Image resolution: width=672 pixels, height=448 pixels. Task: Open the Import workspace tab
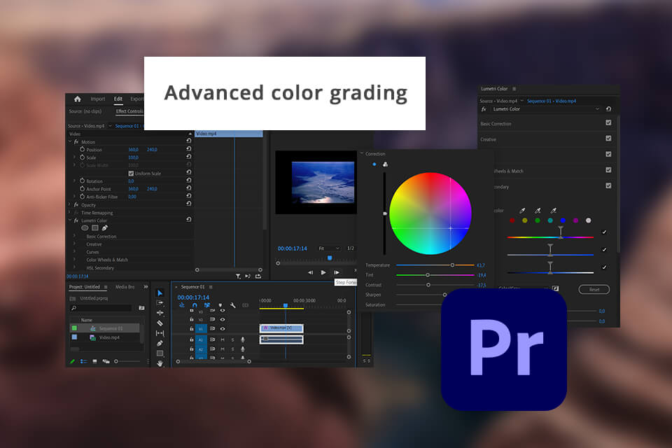click(x=98, y=99)
